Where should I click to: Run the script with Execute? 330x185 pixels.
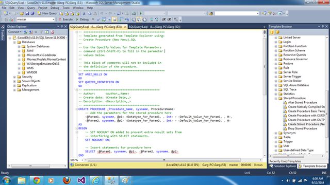click(65, 20)
